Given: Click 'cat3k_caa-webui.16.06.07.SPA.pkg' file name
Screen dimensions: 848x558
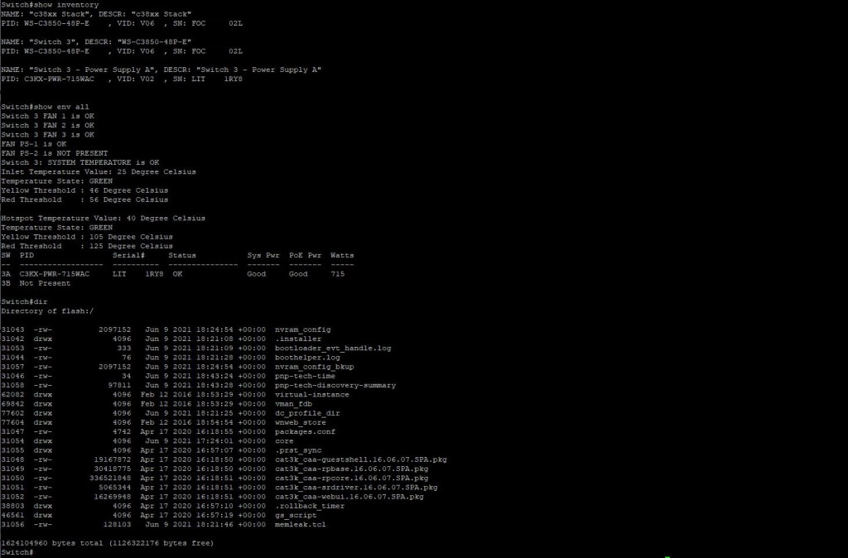Looking at the screenshot, I should 349,497.
